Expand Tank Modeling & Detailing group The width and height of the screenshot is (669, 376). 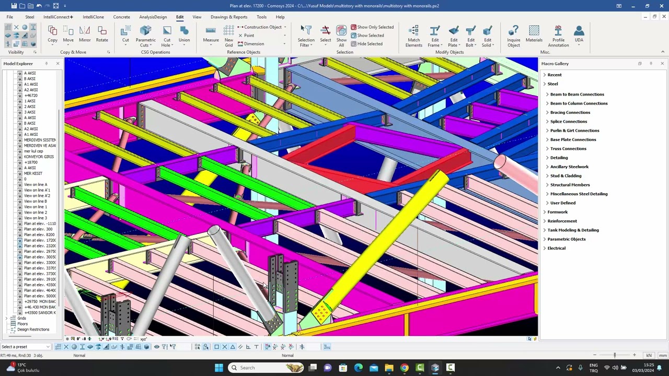click(x=545, y=230)
